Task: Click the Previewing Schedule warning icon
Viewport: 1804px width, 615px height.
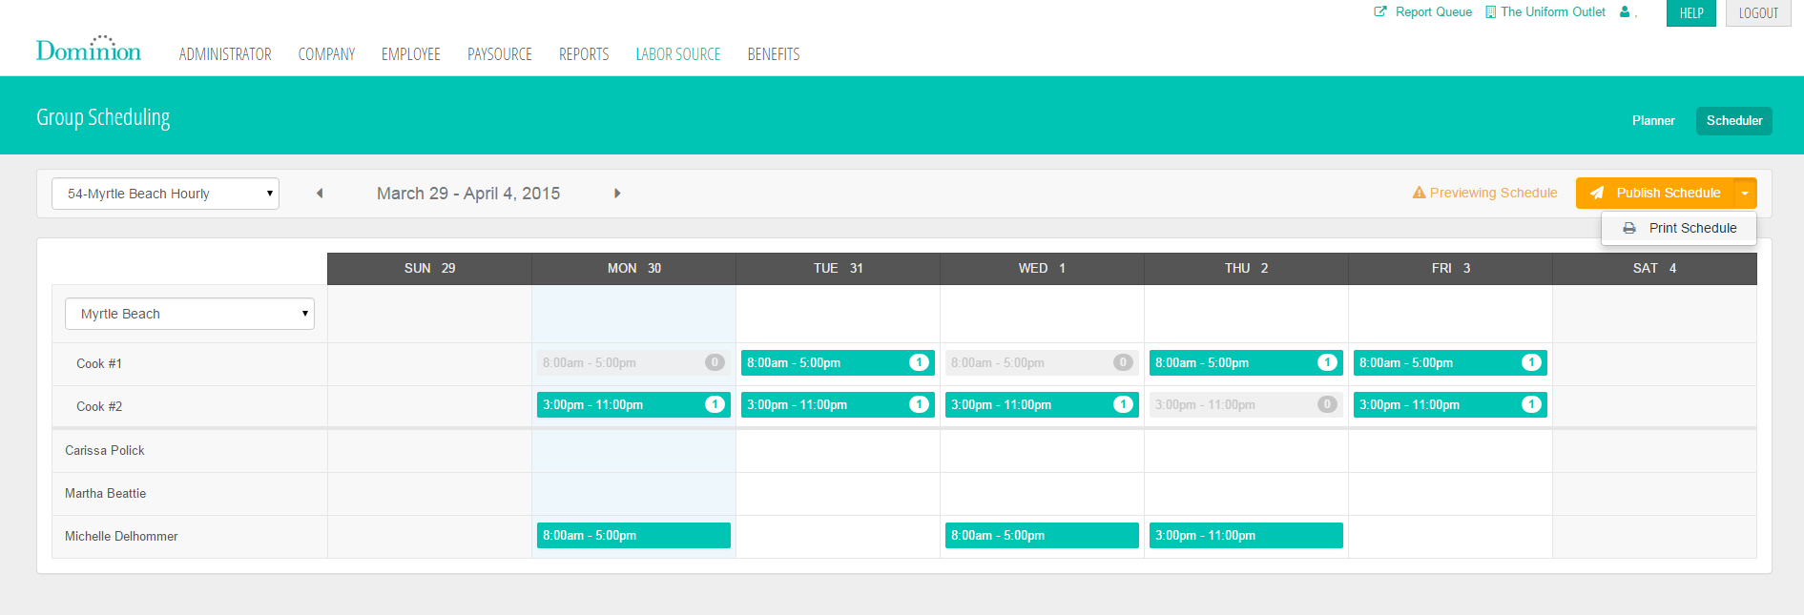Action: pyautogui.click(x=1419, y=193)
